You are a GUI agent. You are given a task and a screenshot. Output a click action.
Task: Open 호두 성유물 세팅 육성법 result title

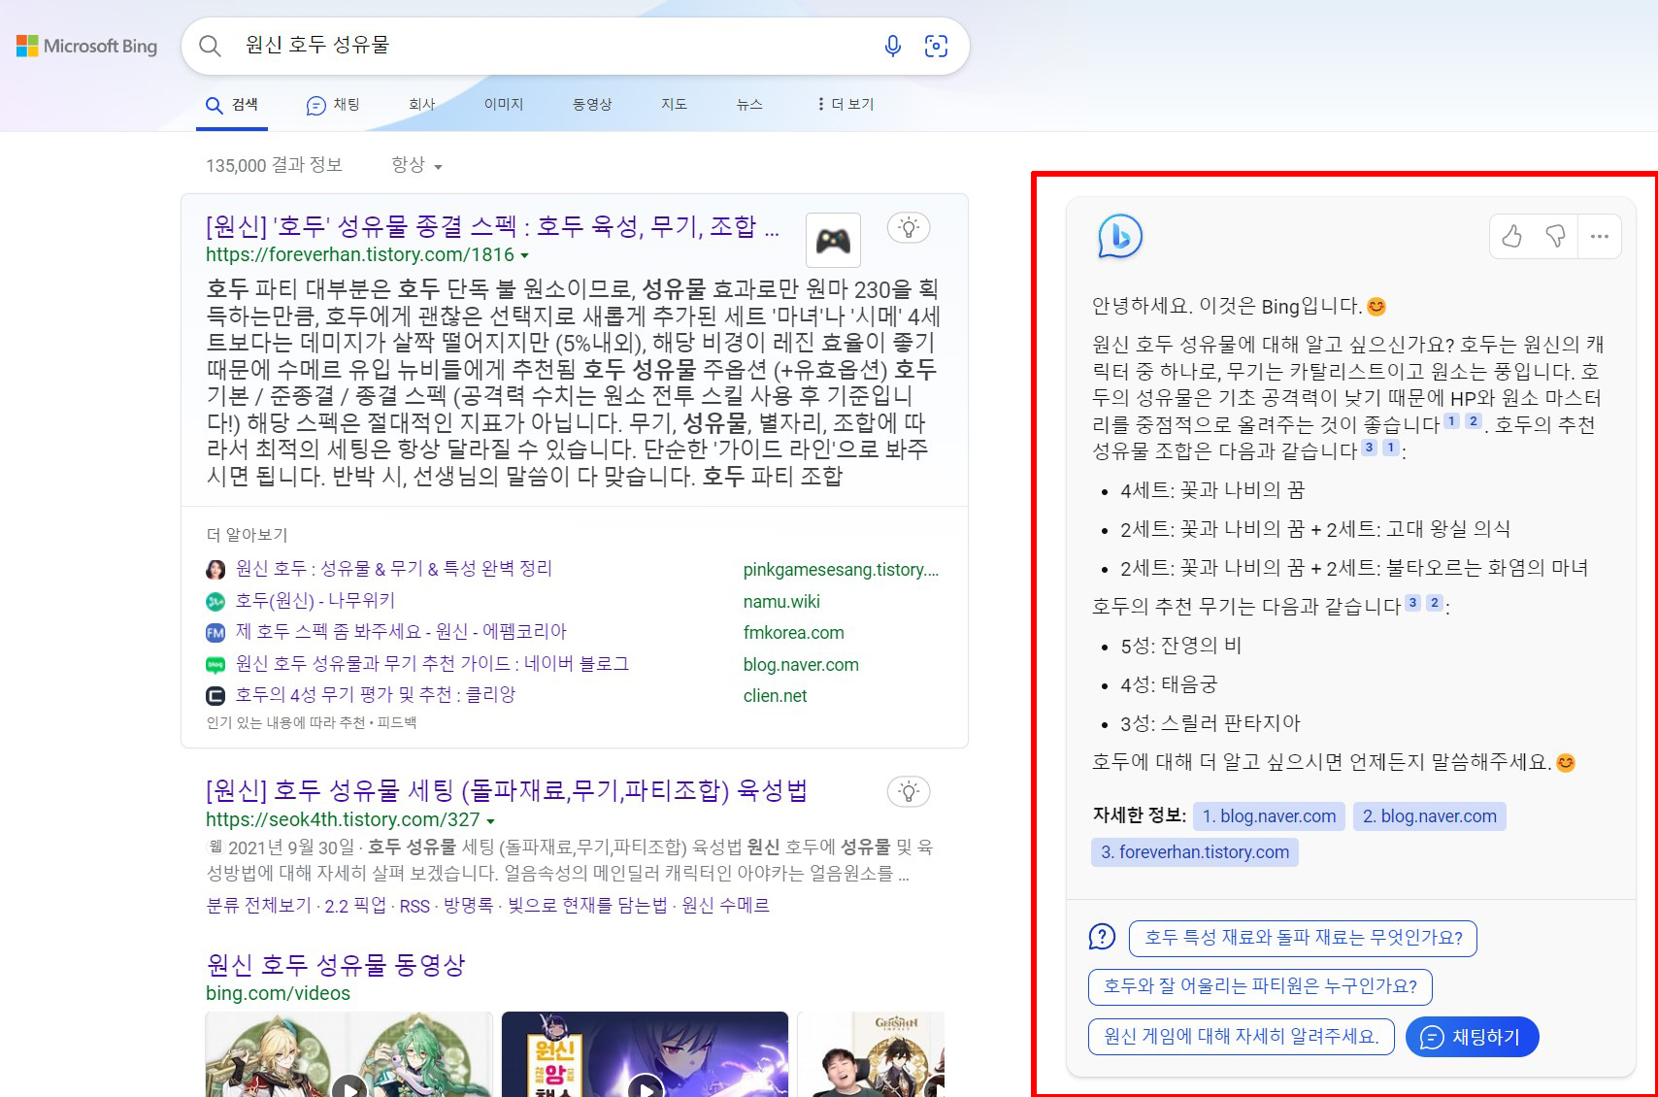pyautogui.click(x=507, y=790)
